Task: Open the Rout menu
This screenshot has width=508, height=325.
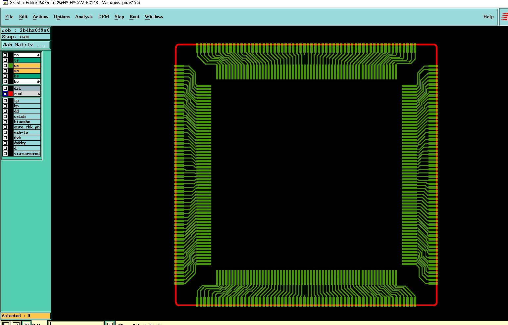Action: pyautogui.click(x=134, y=17)
